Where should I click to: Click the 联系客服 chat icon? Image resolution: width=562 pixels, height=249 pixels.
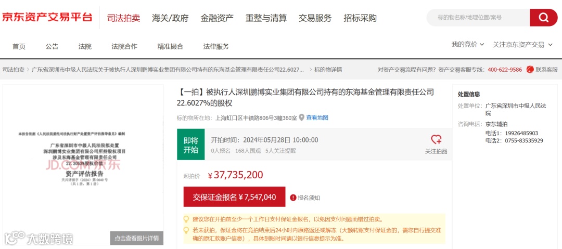530,70
